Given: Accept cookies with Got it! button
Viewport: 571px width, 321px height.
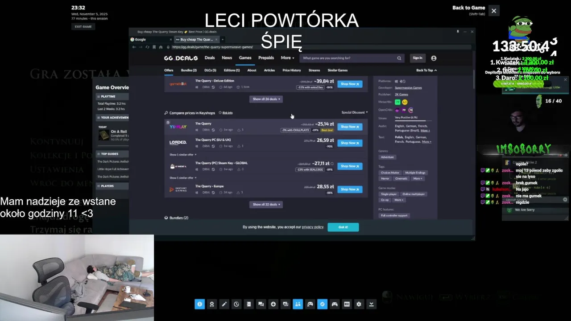Looking at the screenshot, I should click(x=343, y=227).
